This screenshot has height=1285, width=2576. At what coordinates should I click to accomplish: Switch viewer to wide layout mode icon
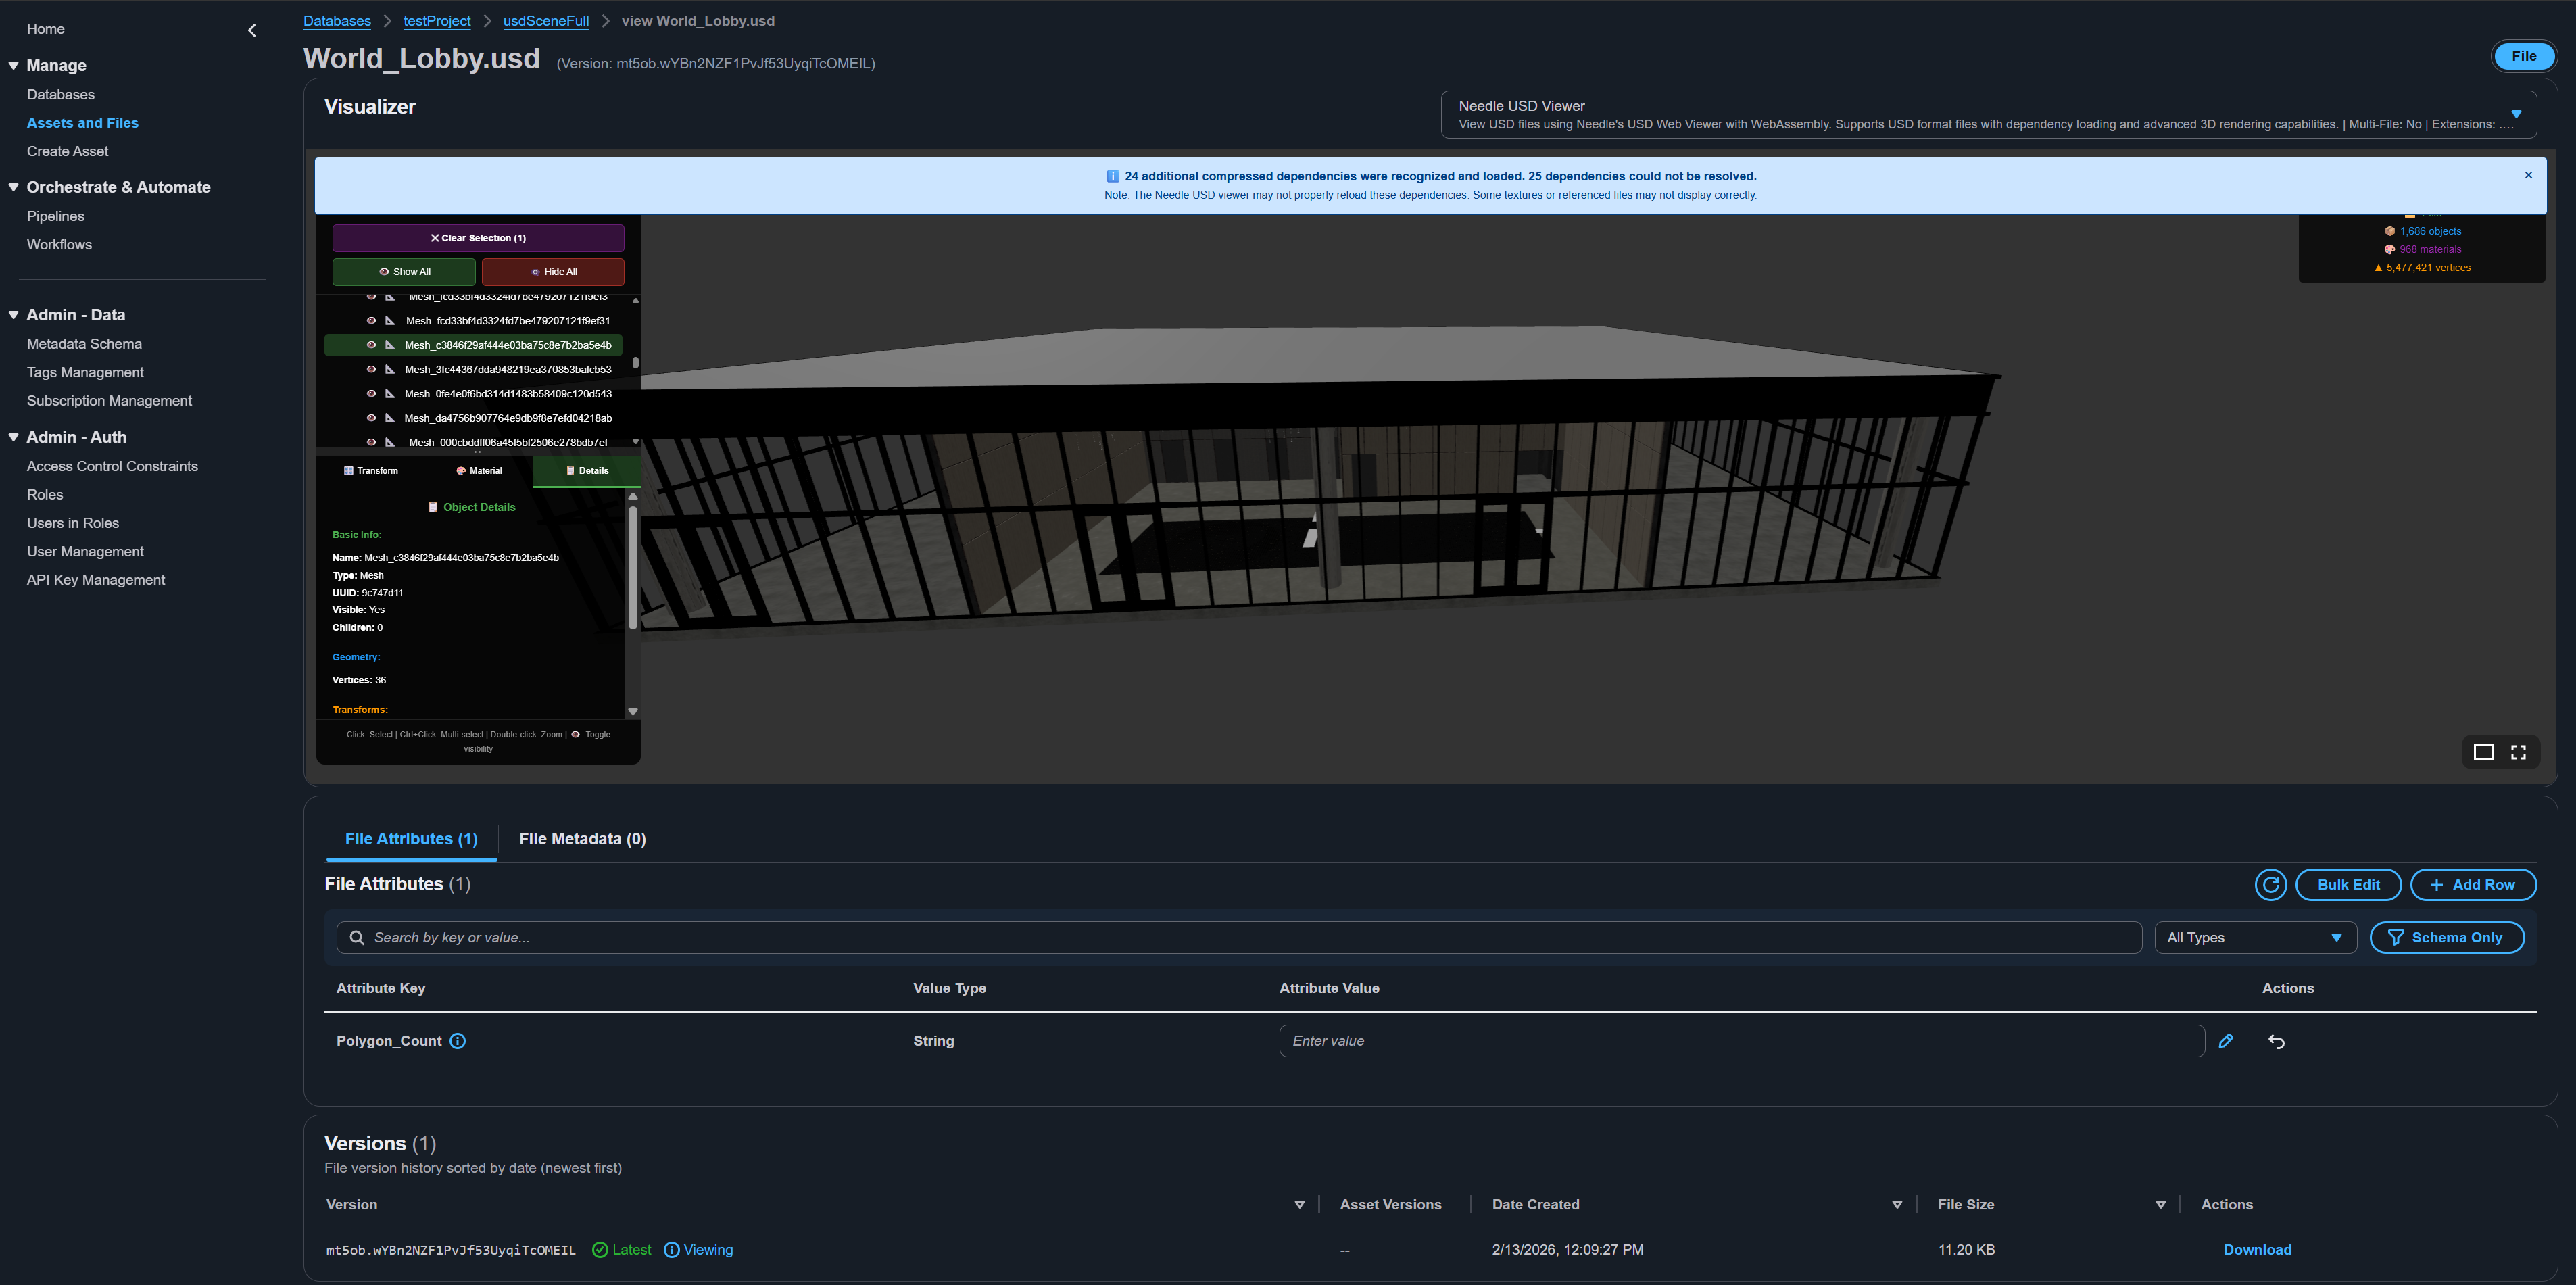pyautogui.click(x=2483, y=752)
